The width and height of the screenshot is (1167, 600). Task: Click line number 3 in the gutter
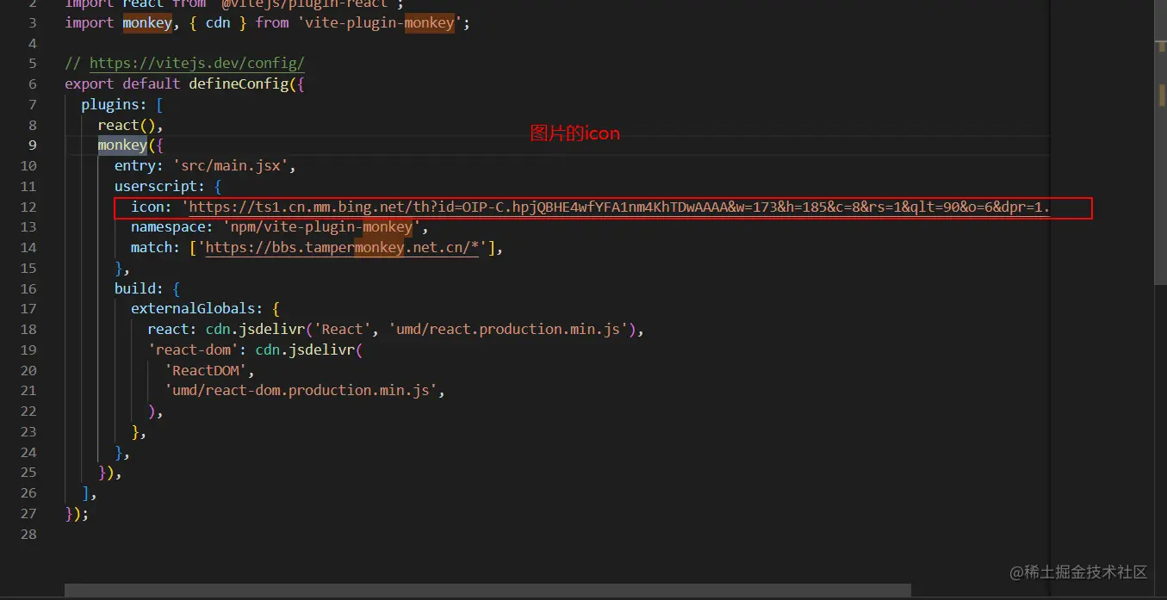[x=33, y=22]
